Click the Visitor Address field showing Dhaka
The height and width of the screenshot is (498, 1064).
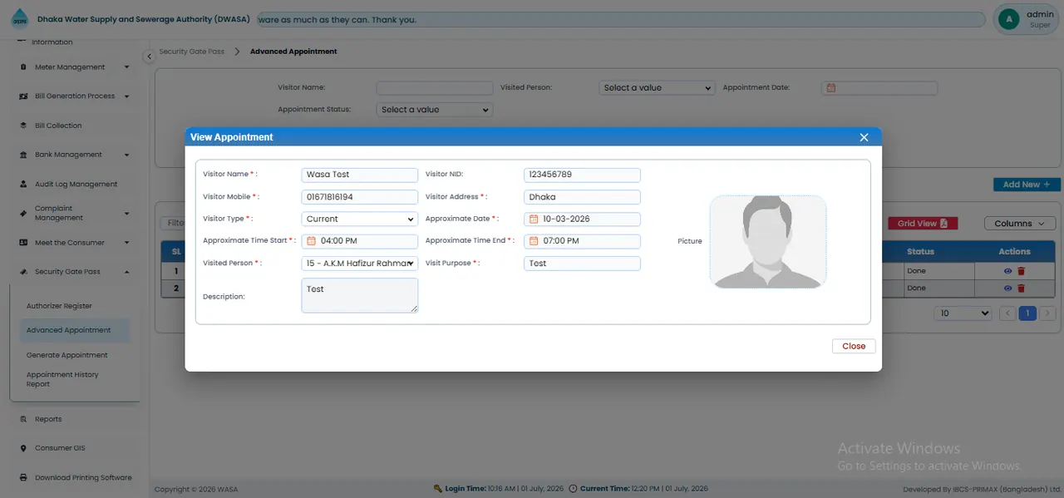[583, 197]
